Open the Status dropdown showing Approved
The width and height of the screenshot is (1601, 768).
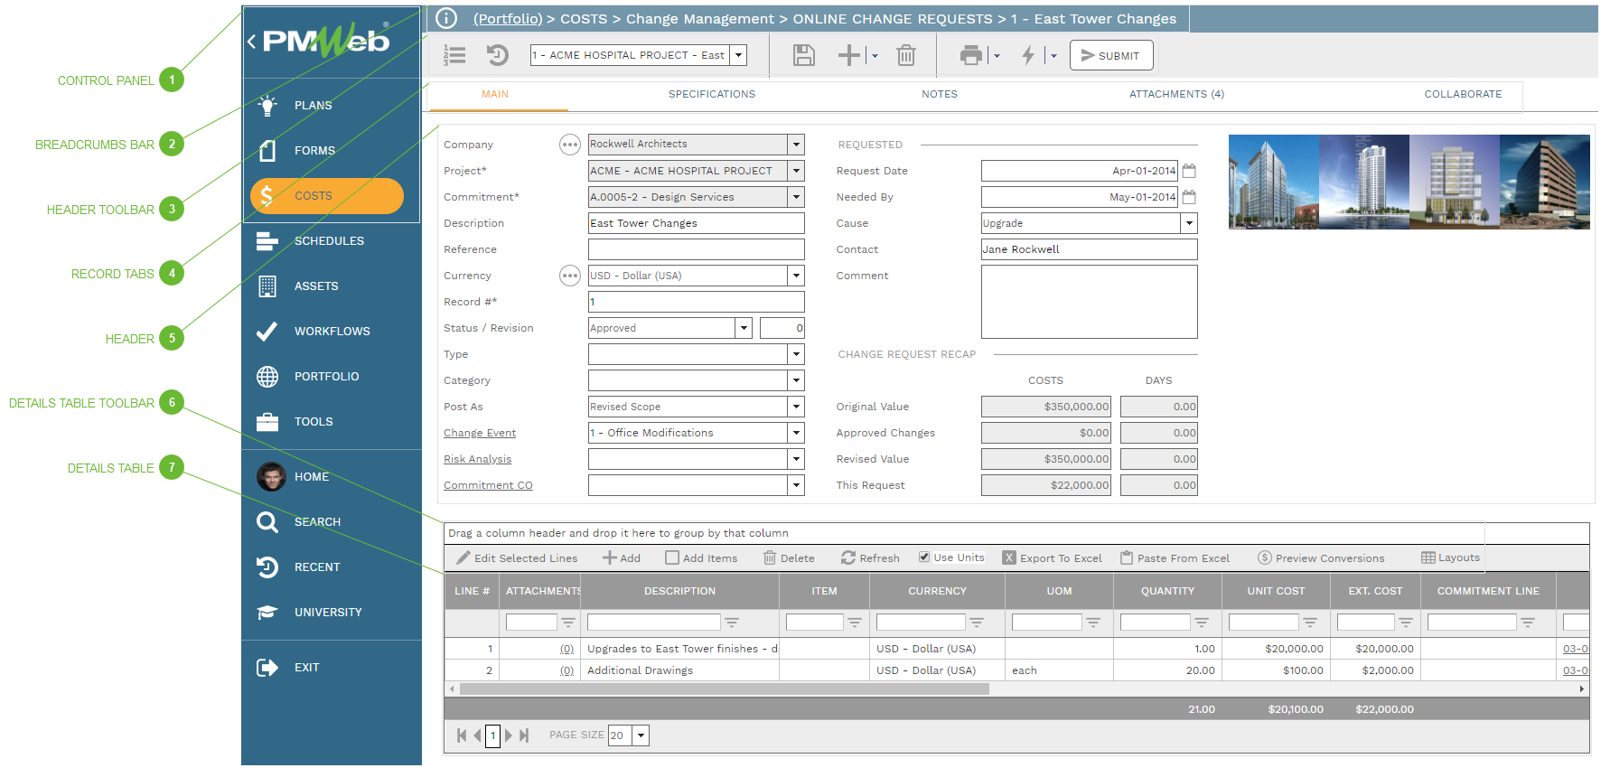[744, 328]
